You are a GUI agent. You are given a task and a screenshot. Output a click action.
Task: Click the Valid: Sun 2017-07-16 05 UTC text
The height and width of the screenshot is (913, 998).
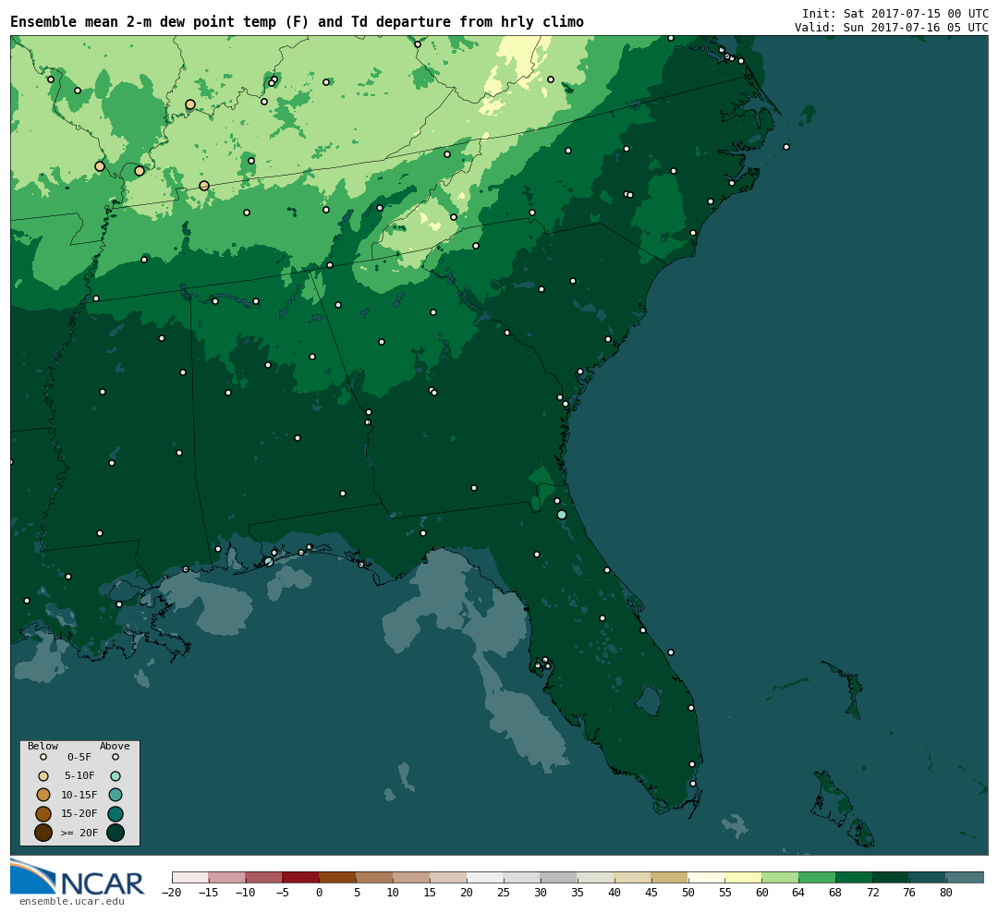(891, 28)
